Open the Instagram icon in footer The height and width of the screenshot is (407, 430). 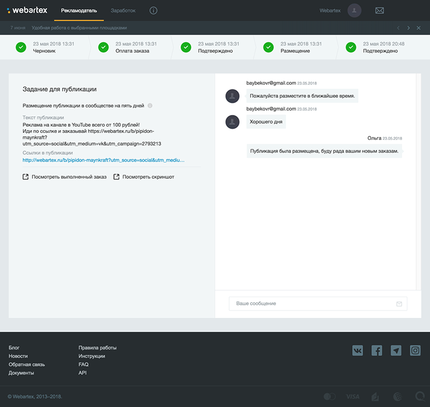point(415,350)
